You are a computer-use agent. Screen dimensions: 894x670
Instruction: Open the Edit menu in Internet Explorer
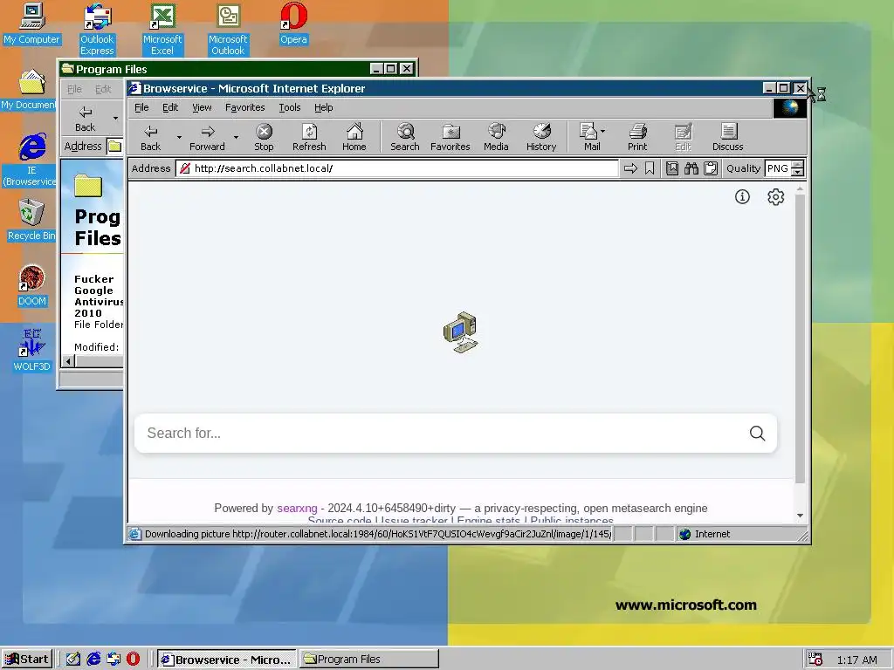[x=170, y=107]
